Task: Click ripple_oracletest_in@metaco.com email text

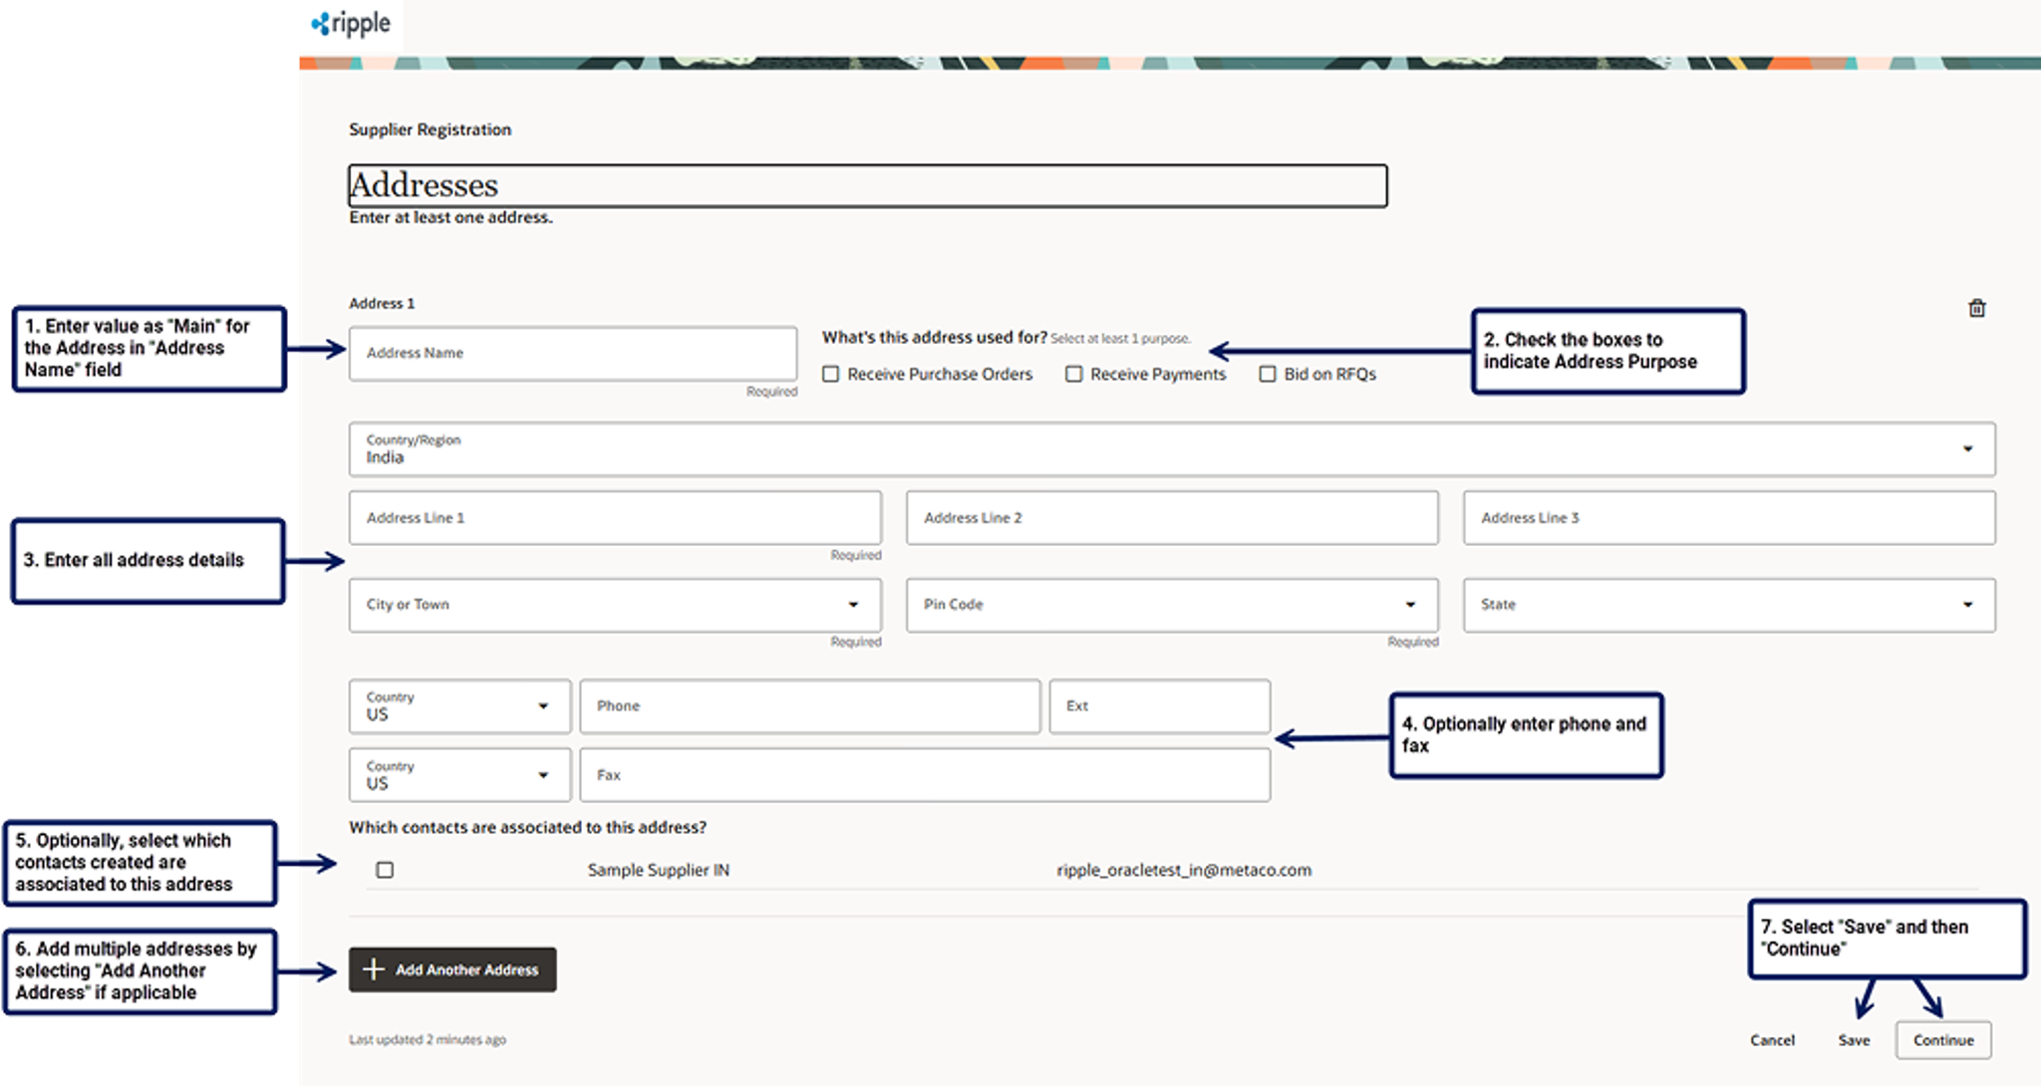Action: 1184,870
